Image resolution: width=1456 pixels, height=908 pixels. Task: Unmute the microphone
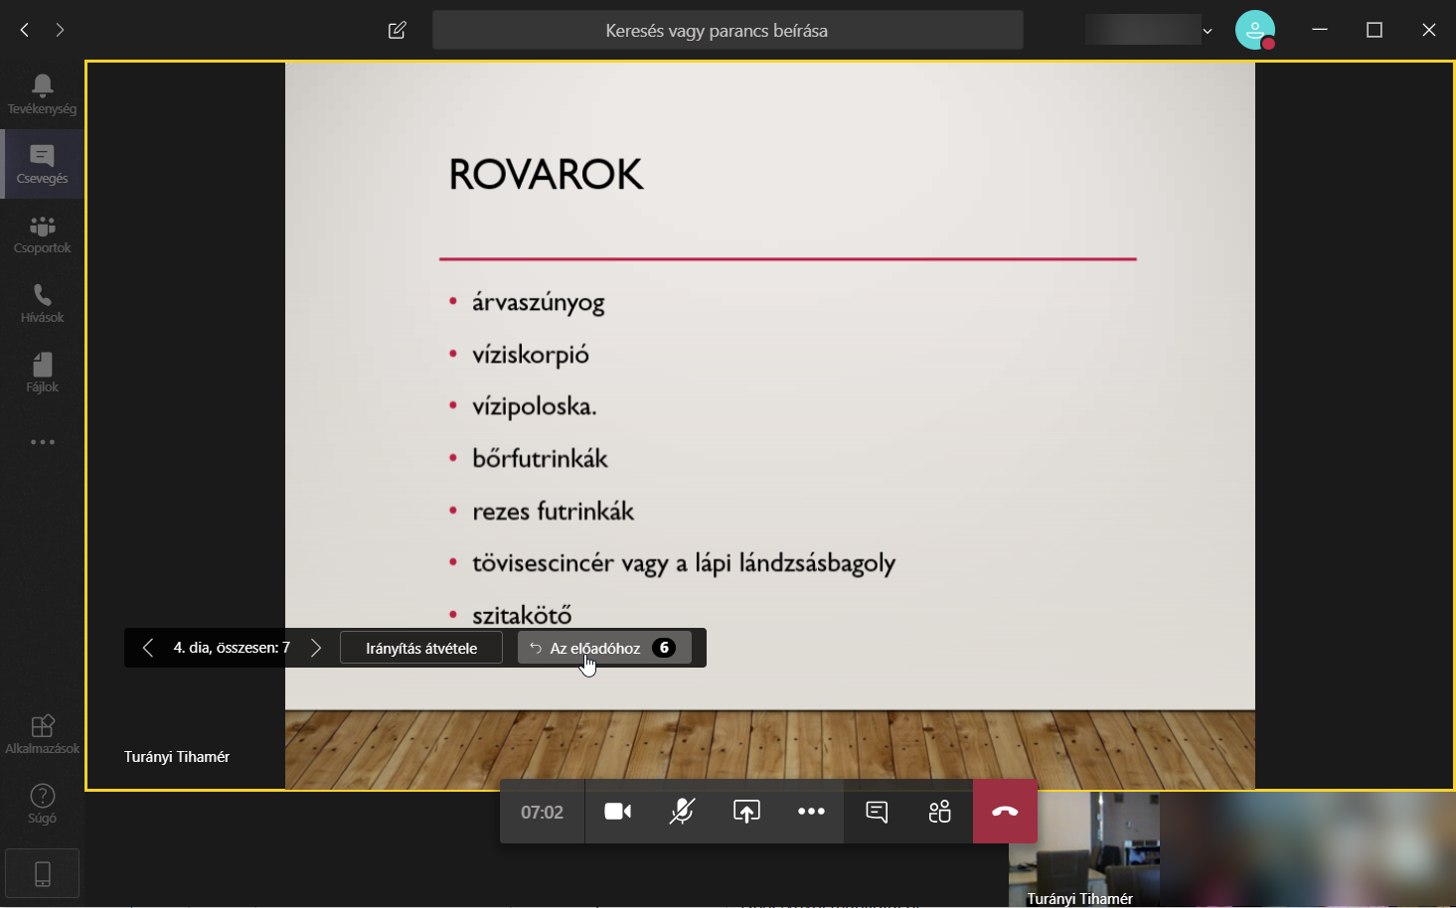click(682, 812)
